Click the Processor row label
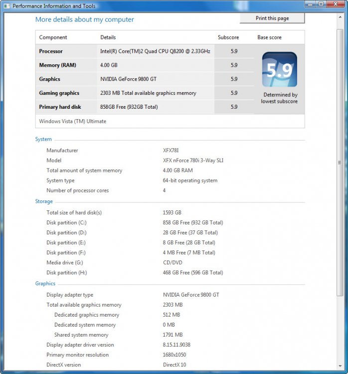Screen dimensions: 348x374 pyautogui.click(x=51, y=51)
